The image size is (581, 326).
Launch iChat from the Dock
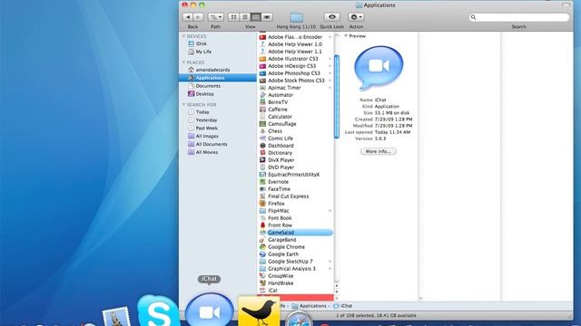210,310
